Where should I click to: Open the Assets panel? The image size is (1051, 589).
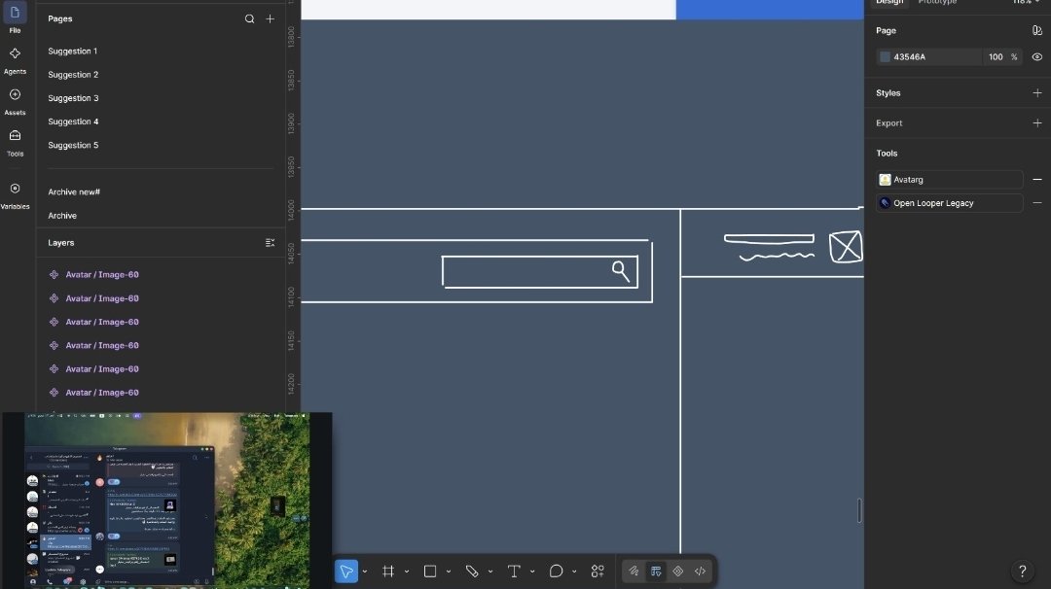tap(15, 102)
